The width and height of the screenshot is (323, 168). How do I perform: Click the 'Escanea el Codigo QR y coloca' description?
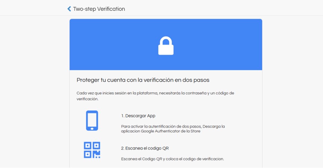click(x=173, y=159)
